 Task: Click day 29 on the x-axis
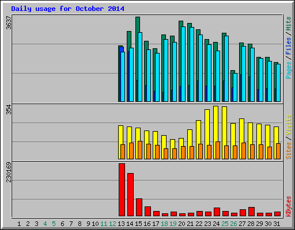259,224
